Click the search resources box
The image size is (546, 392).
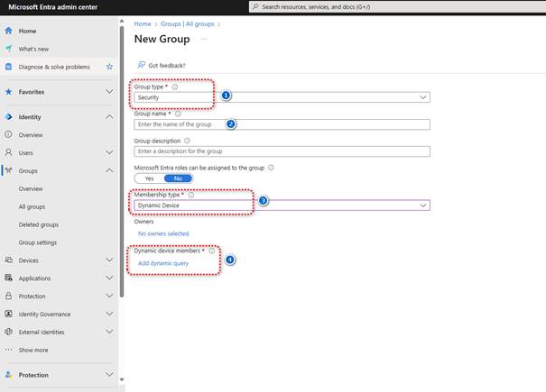[x=397, y=6]
